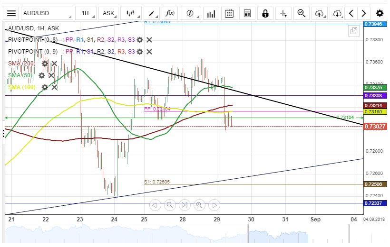Open settings for SMA (100) indicator
The image size is (390, 247).
(45, 87)
